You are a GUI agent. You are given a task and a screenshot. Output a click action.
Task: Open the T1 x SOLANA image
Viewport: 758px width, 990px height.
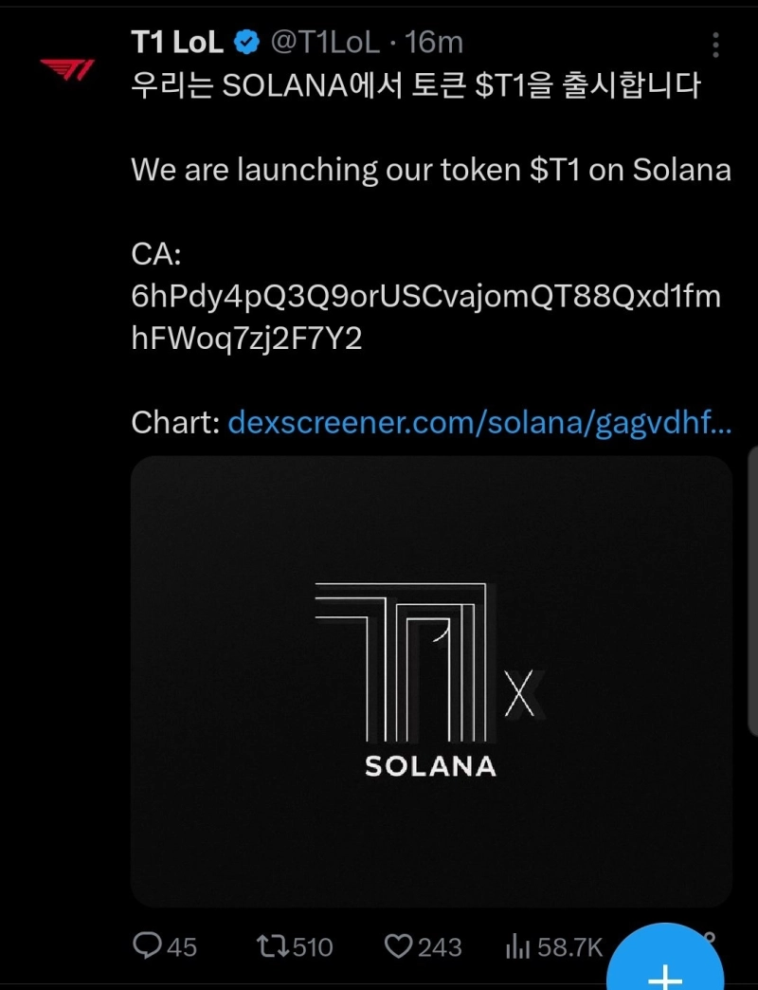431,681
